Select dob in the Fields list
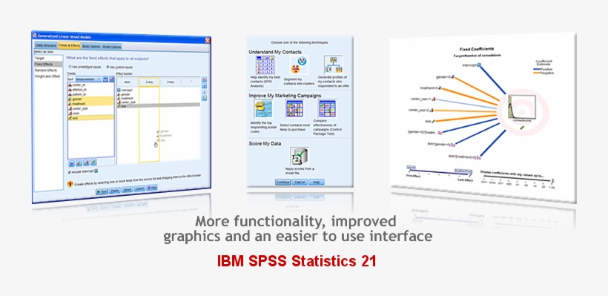608x296 pixels. [x=91, y=118]
